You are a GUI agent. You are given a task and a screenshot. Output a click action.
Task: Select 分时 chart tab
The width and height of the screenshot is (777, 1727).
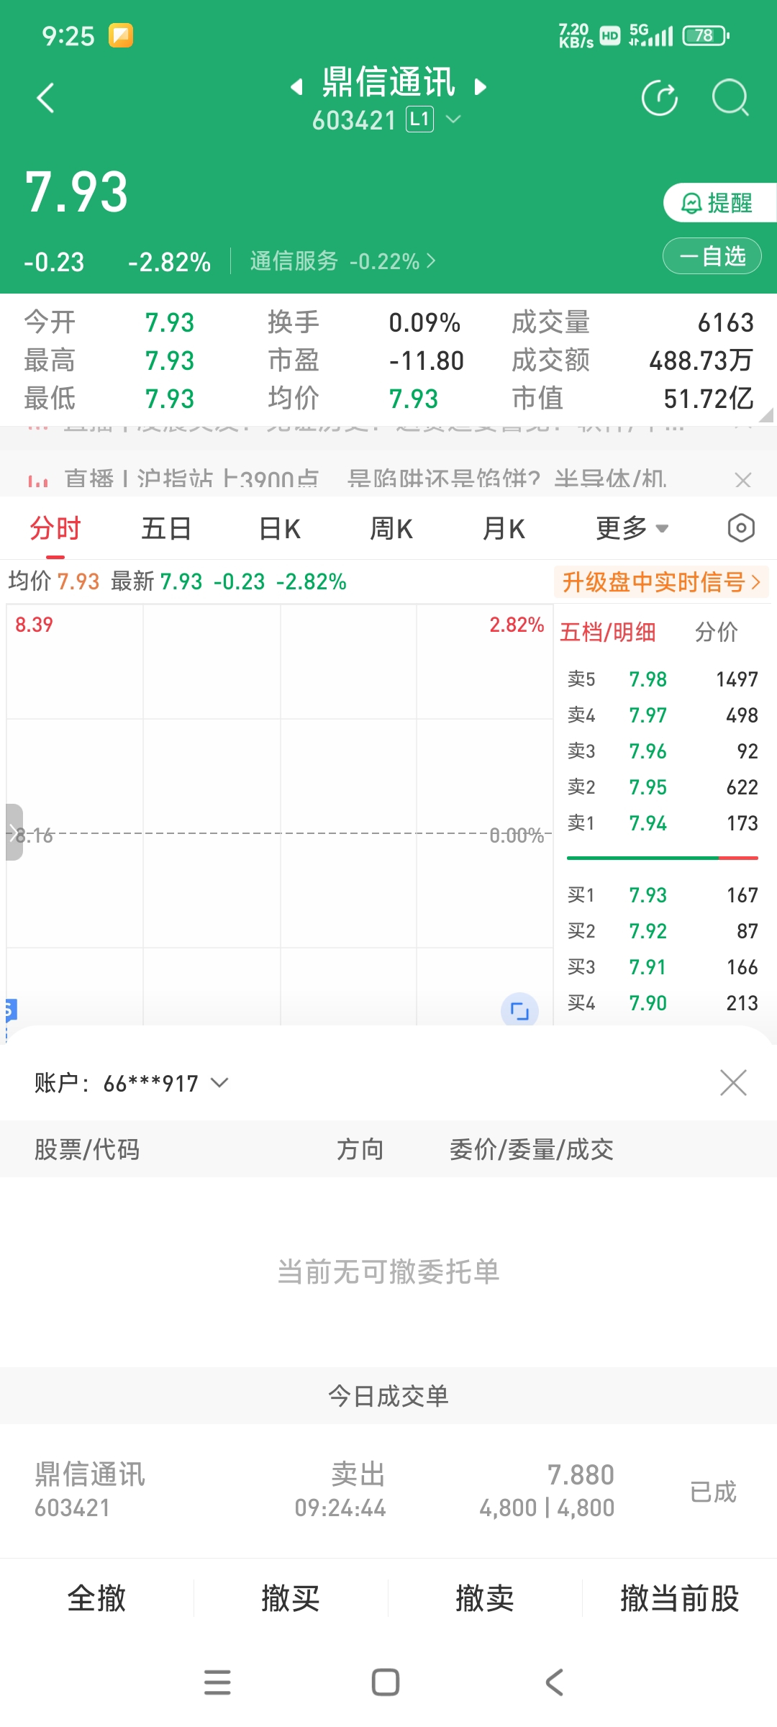[x=55, y=529]
